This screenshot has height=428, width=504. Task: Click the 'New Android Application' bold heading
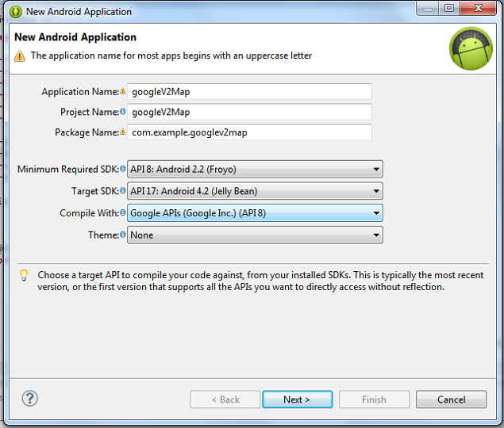click(x=75, y=37)
